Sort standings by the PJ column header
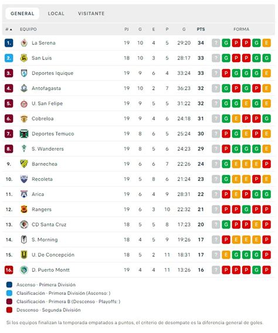Image resolution: width=278 pixels, height=333 pixels. pyautogui.click(x=127, y=29)
